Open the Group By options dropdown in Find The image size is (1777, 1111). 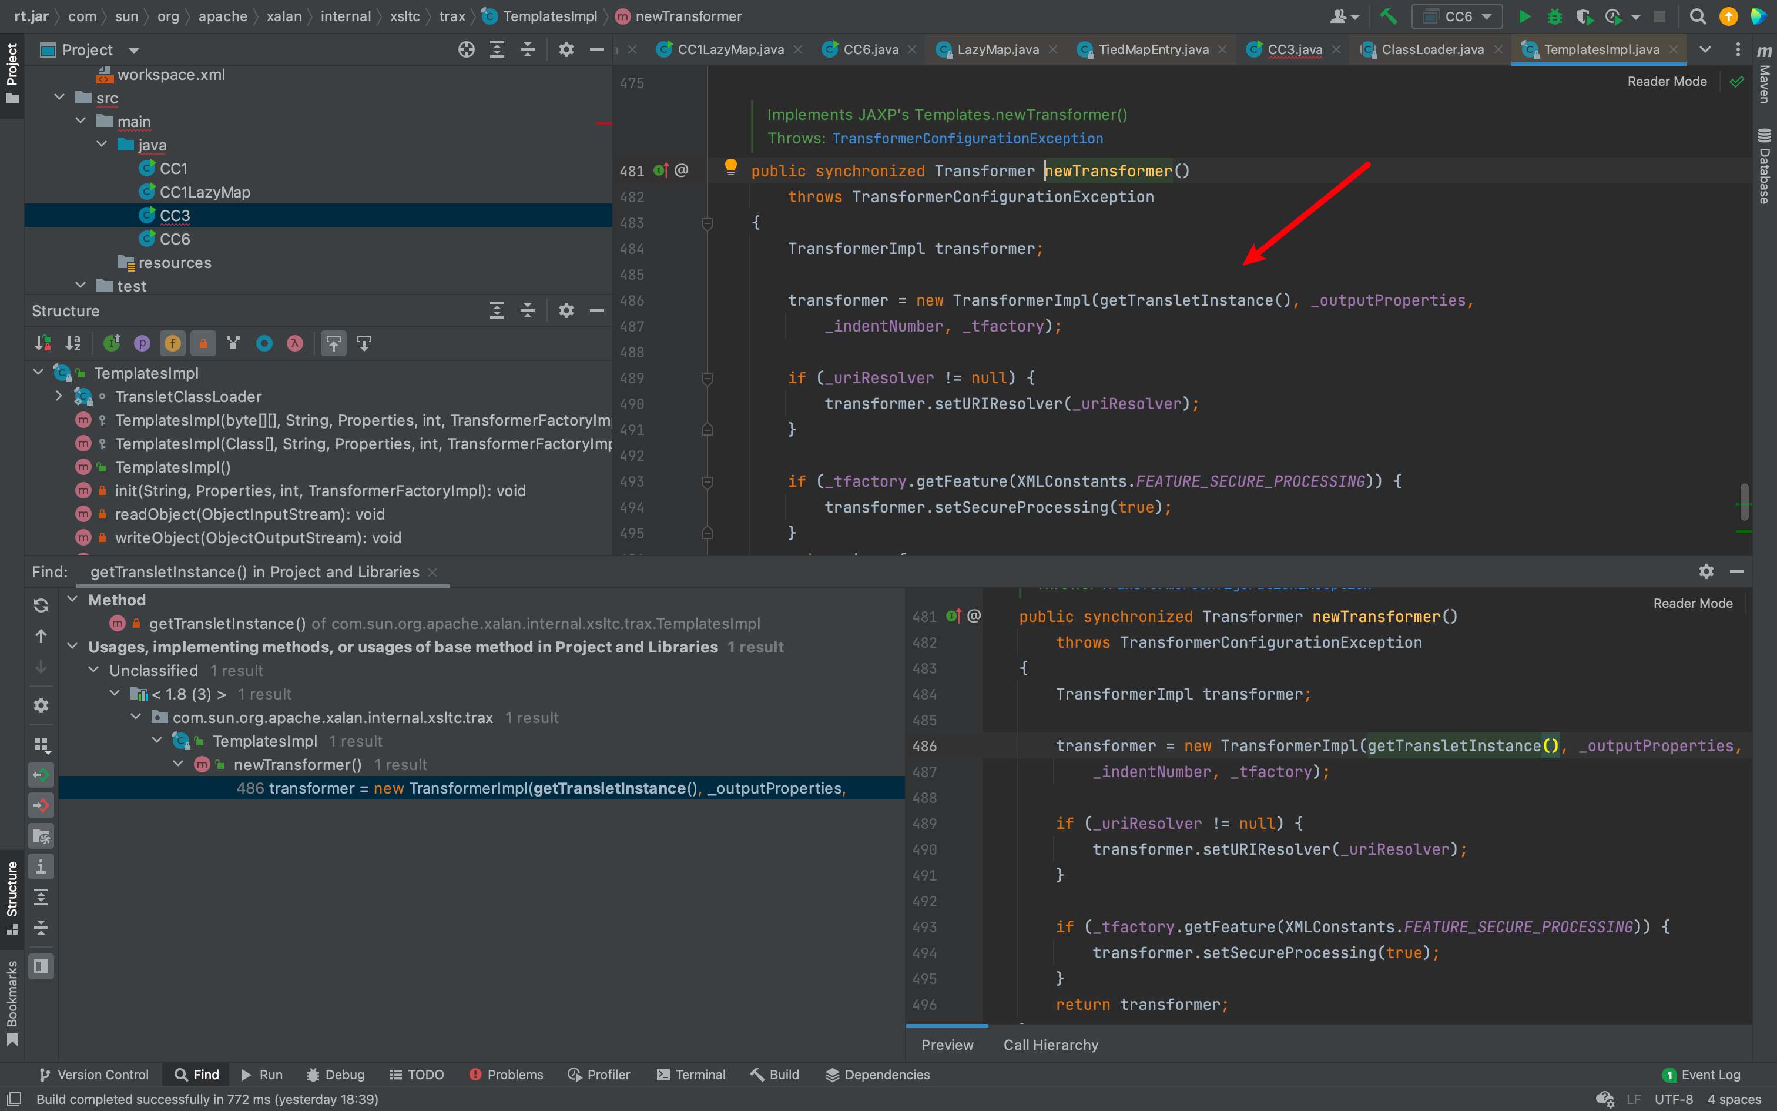point(41,744)
